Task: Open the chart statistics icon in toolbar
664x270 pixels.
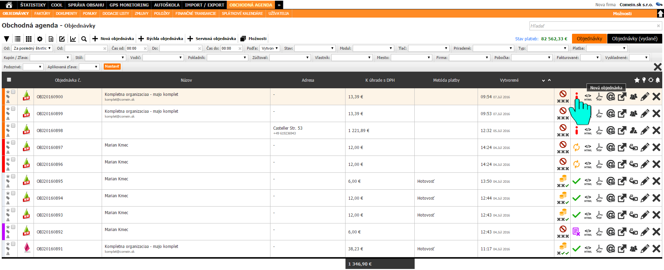Action: 73,39
